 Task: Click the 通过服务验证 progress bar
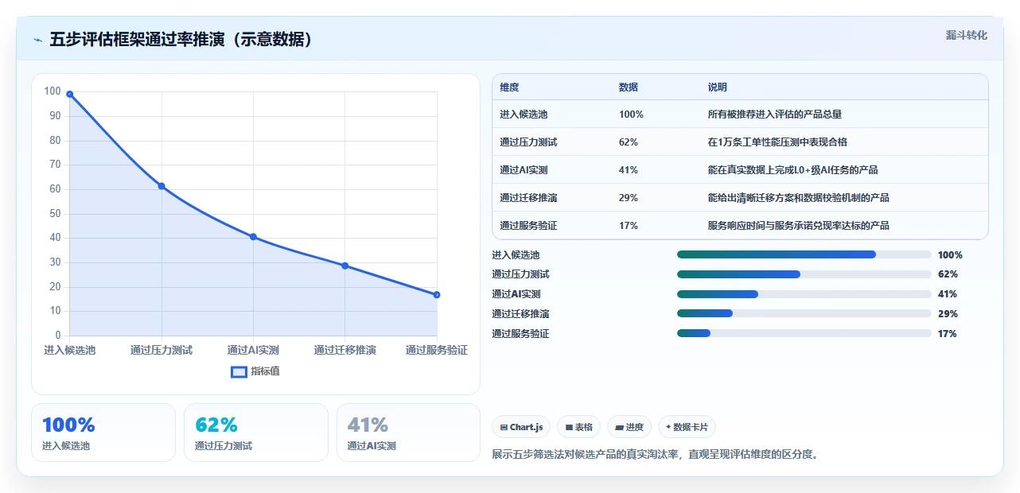(804, 333)
